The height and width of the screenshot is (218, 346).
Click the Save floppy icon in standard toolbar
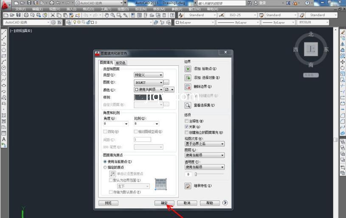point(19,15)
